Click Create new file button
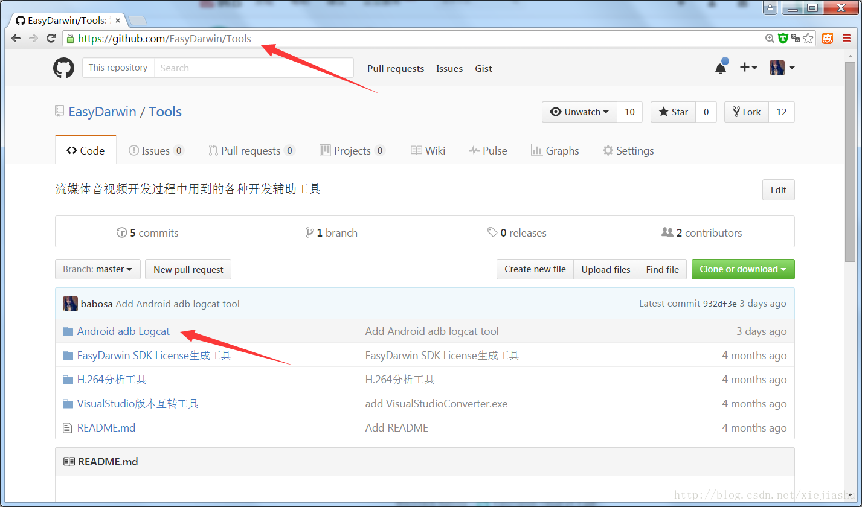 click(535, 269)
